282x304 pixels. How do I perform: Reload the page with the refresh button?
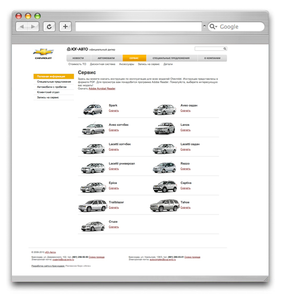(x=49, y=26)
